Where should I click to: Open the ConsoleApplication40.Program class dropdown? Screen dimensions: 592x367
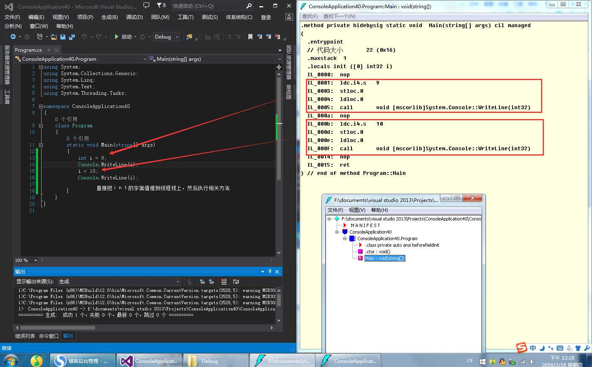click(x=81, y=59)
